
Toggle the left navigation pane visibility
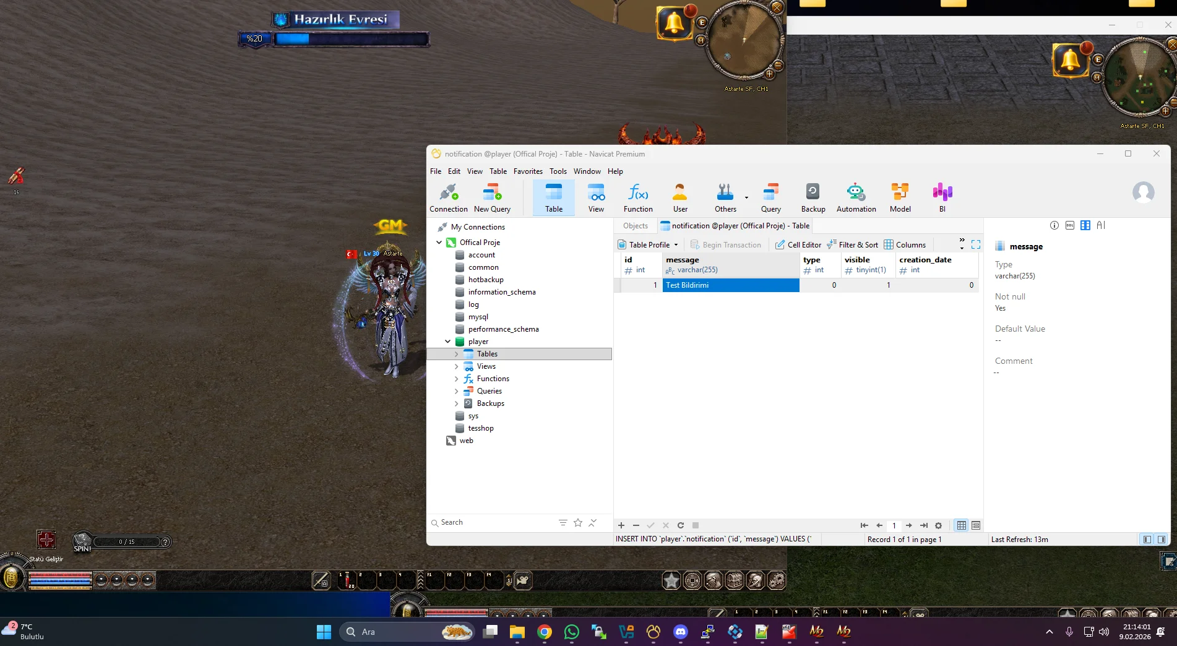(x=1147, y=540)
